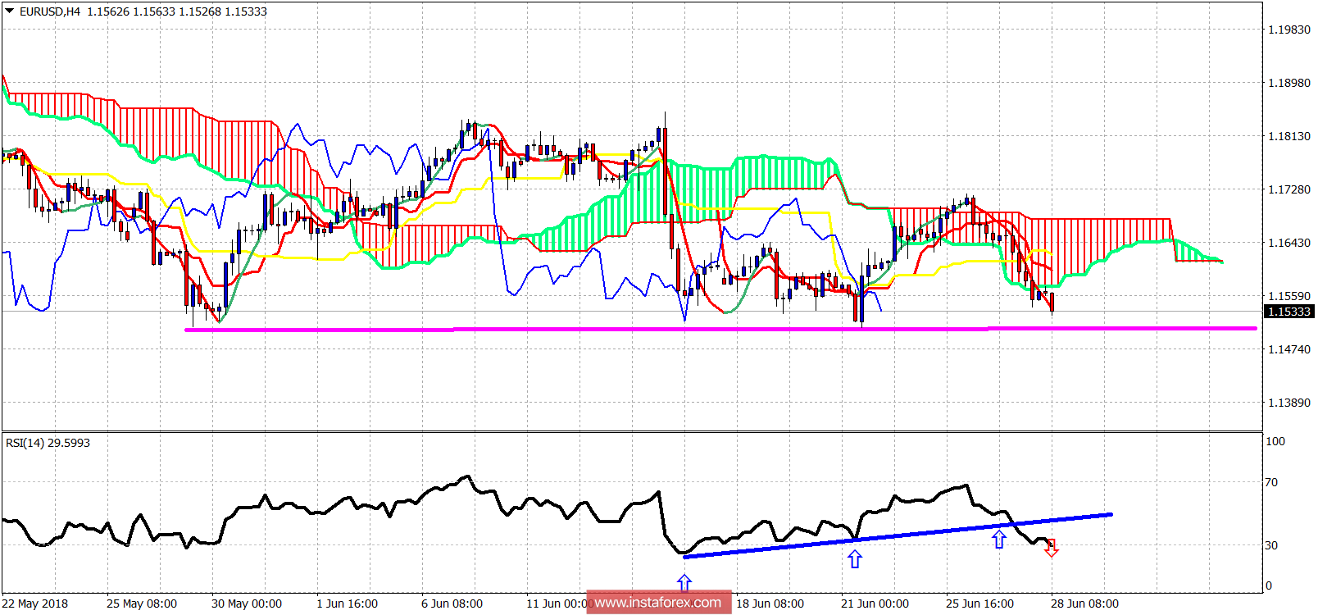Click the 1.18980 price axis label
This screenshot has height=615, width=1318.
(1289, 83)
